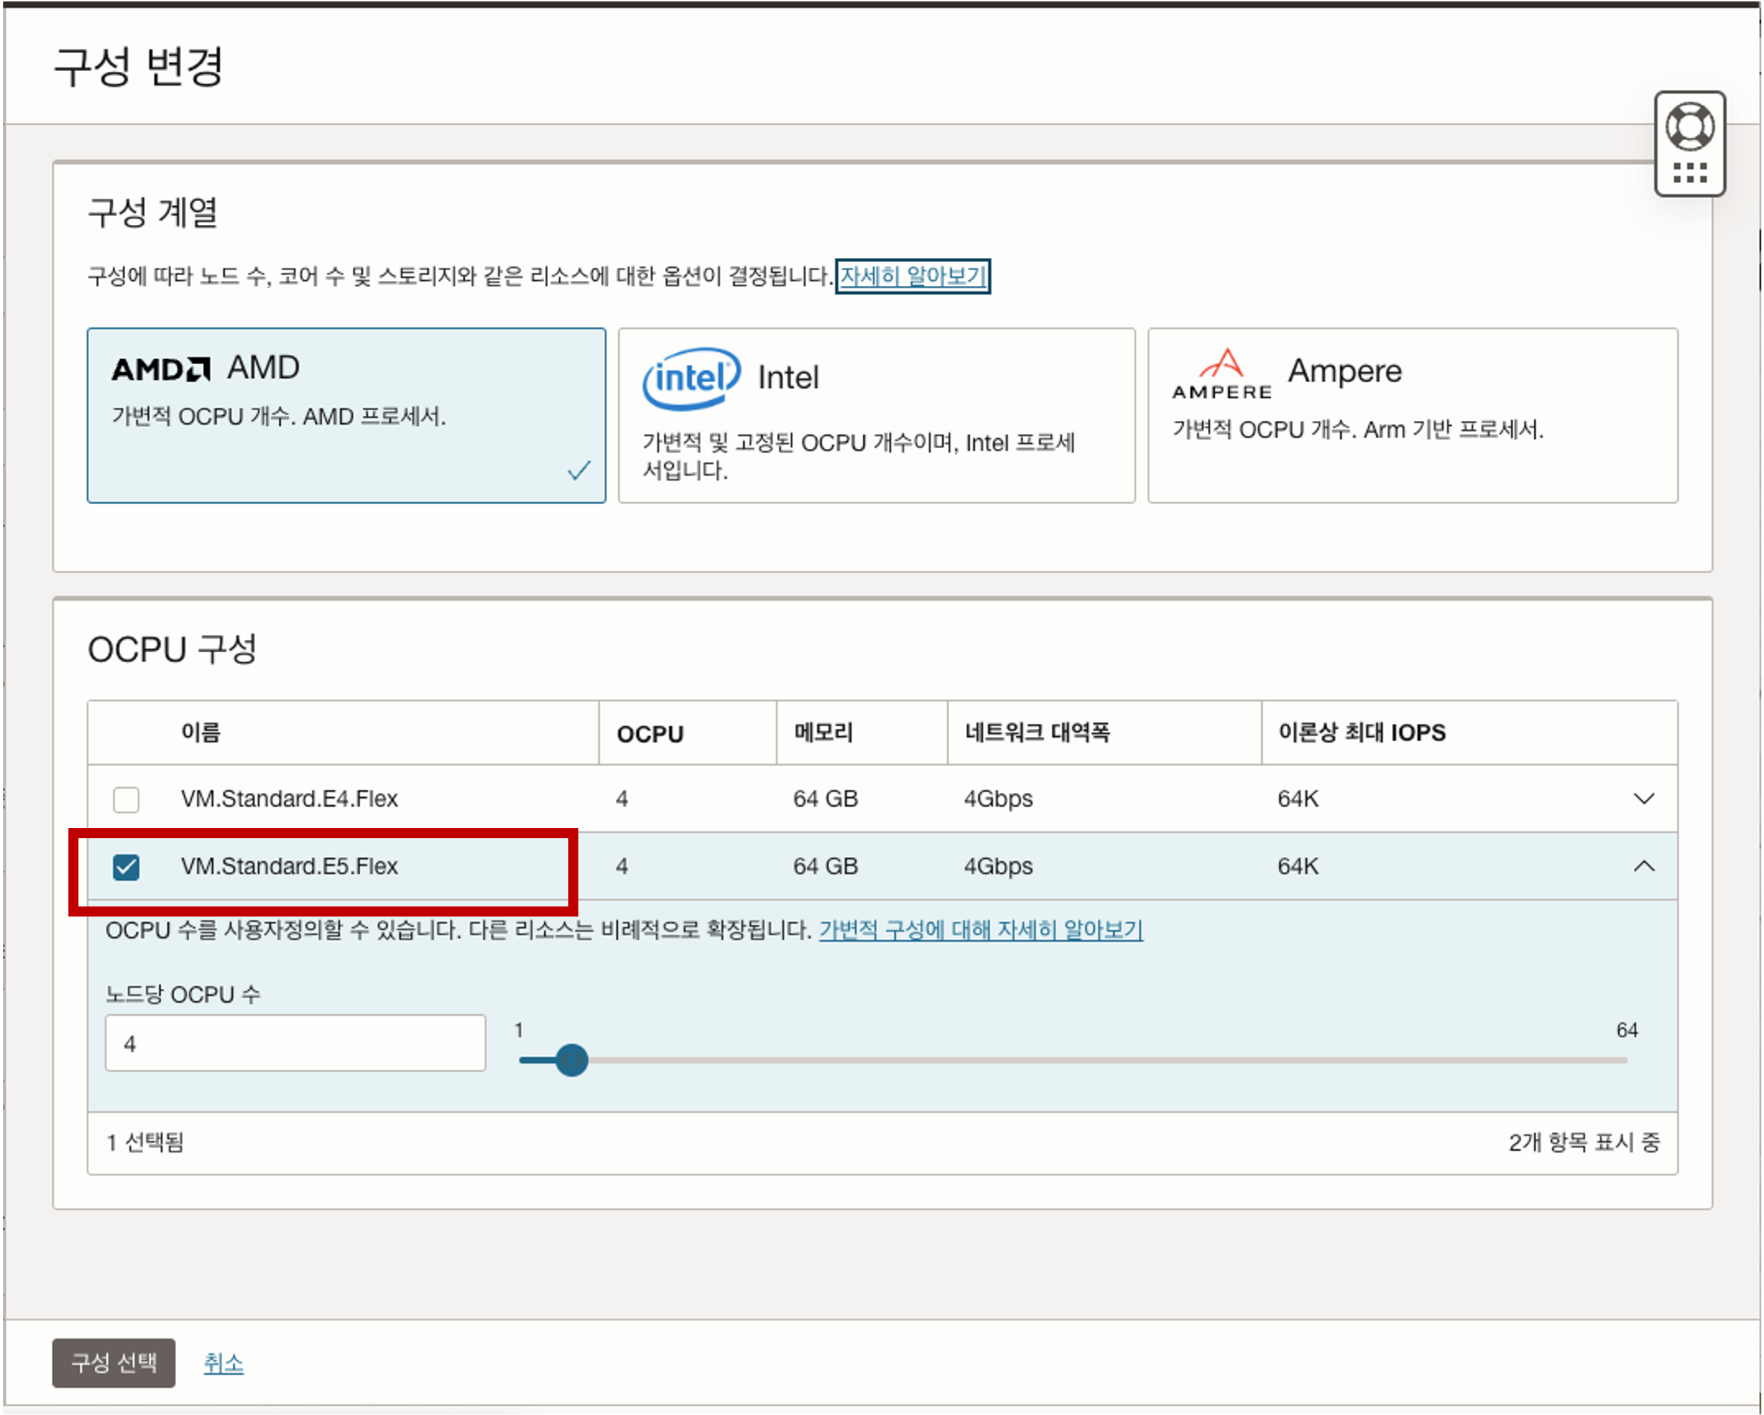Click the 구성 선택 button
Image resolution: width=1764 pixels, height=1415 pixels.
coord(113,1363)
